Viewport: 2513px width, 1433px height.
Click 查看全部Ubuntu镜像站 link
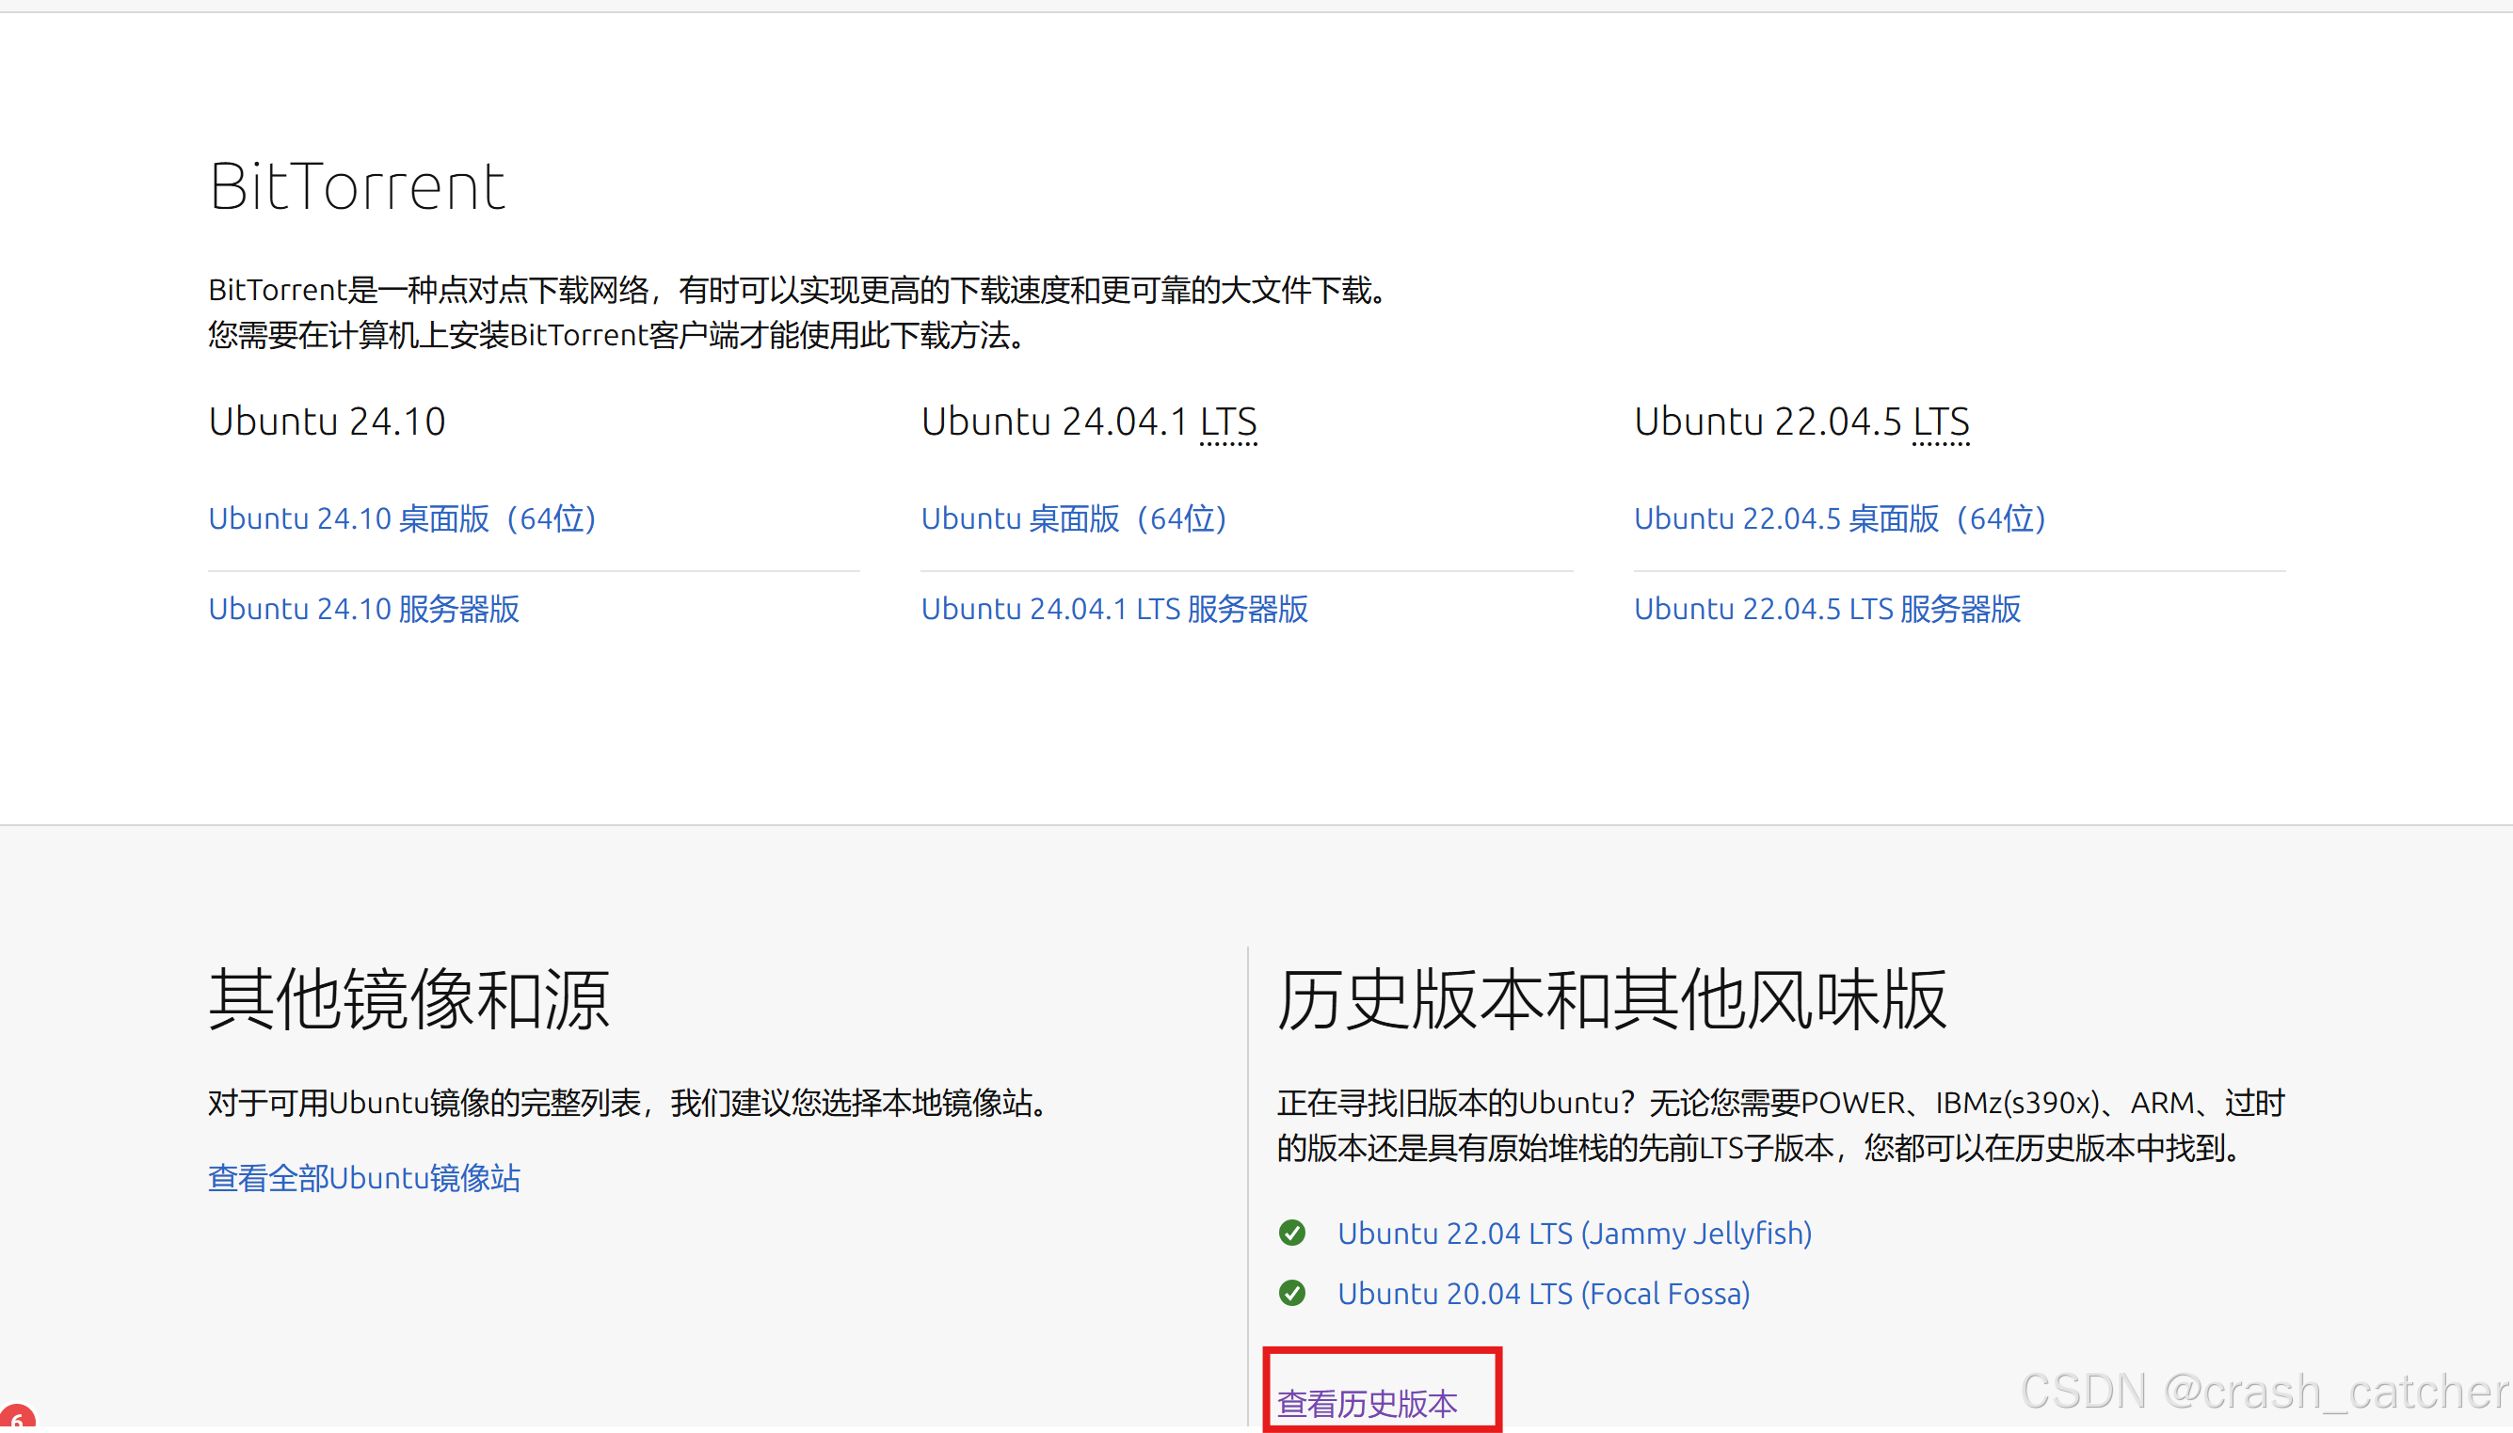364,1177
